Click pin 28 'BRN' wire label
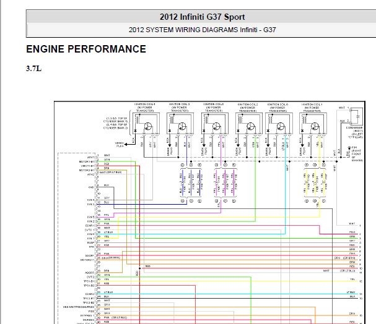This screenshot has width=376, height=324. coord(107,271)
